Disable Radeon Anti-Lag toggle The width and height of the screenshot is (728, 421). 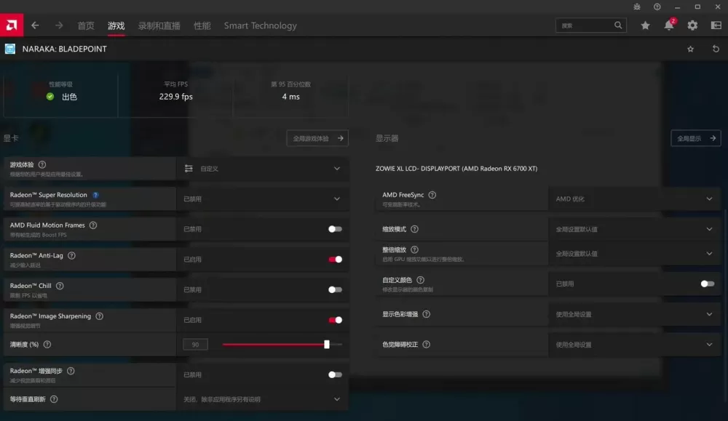coord(335,259)
